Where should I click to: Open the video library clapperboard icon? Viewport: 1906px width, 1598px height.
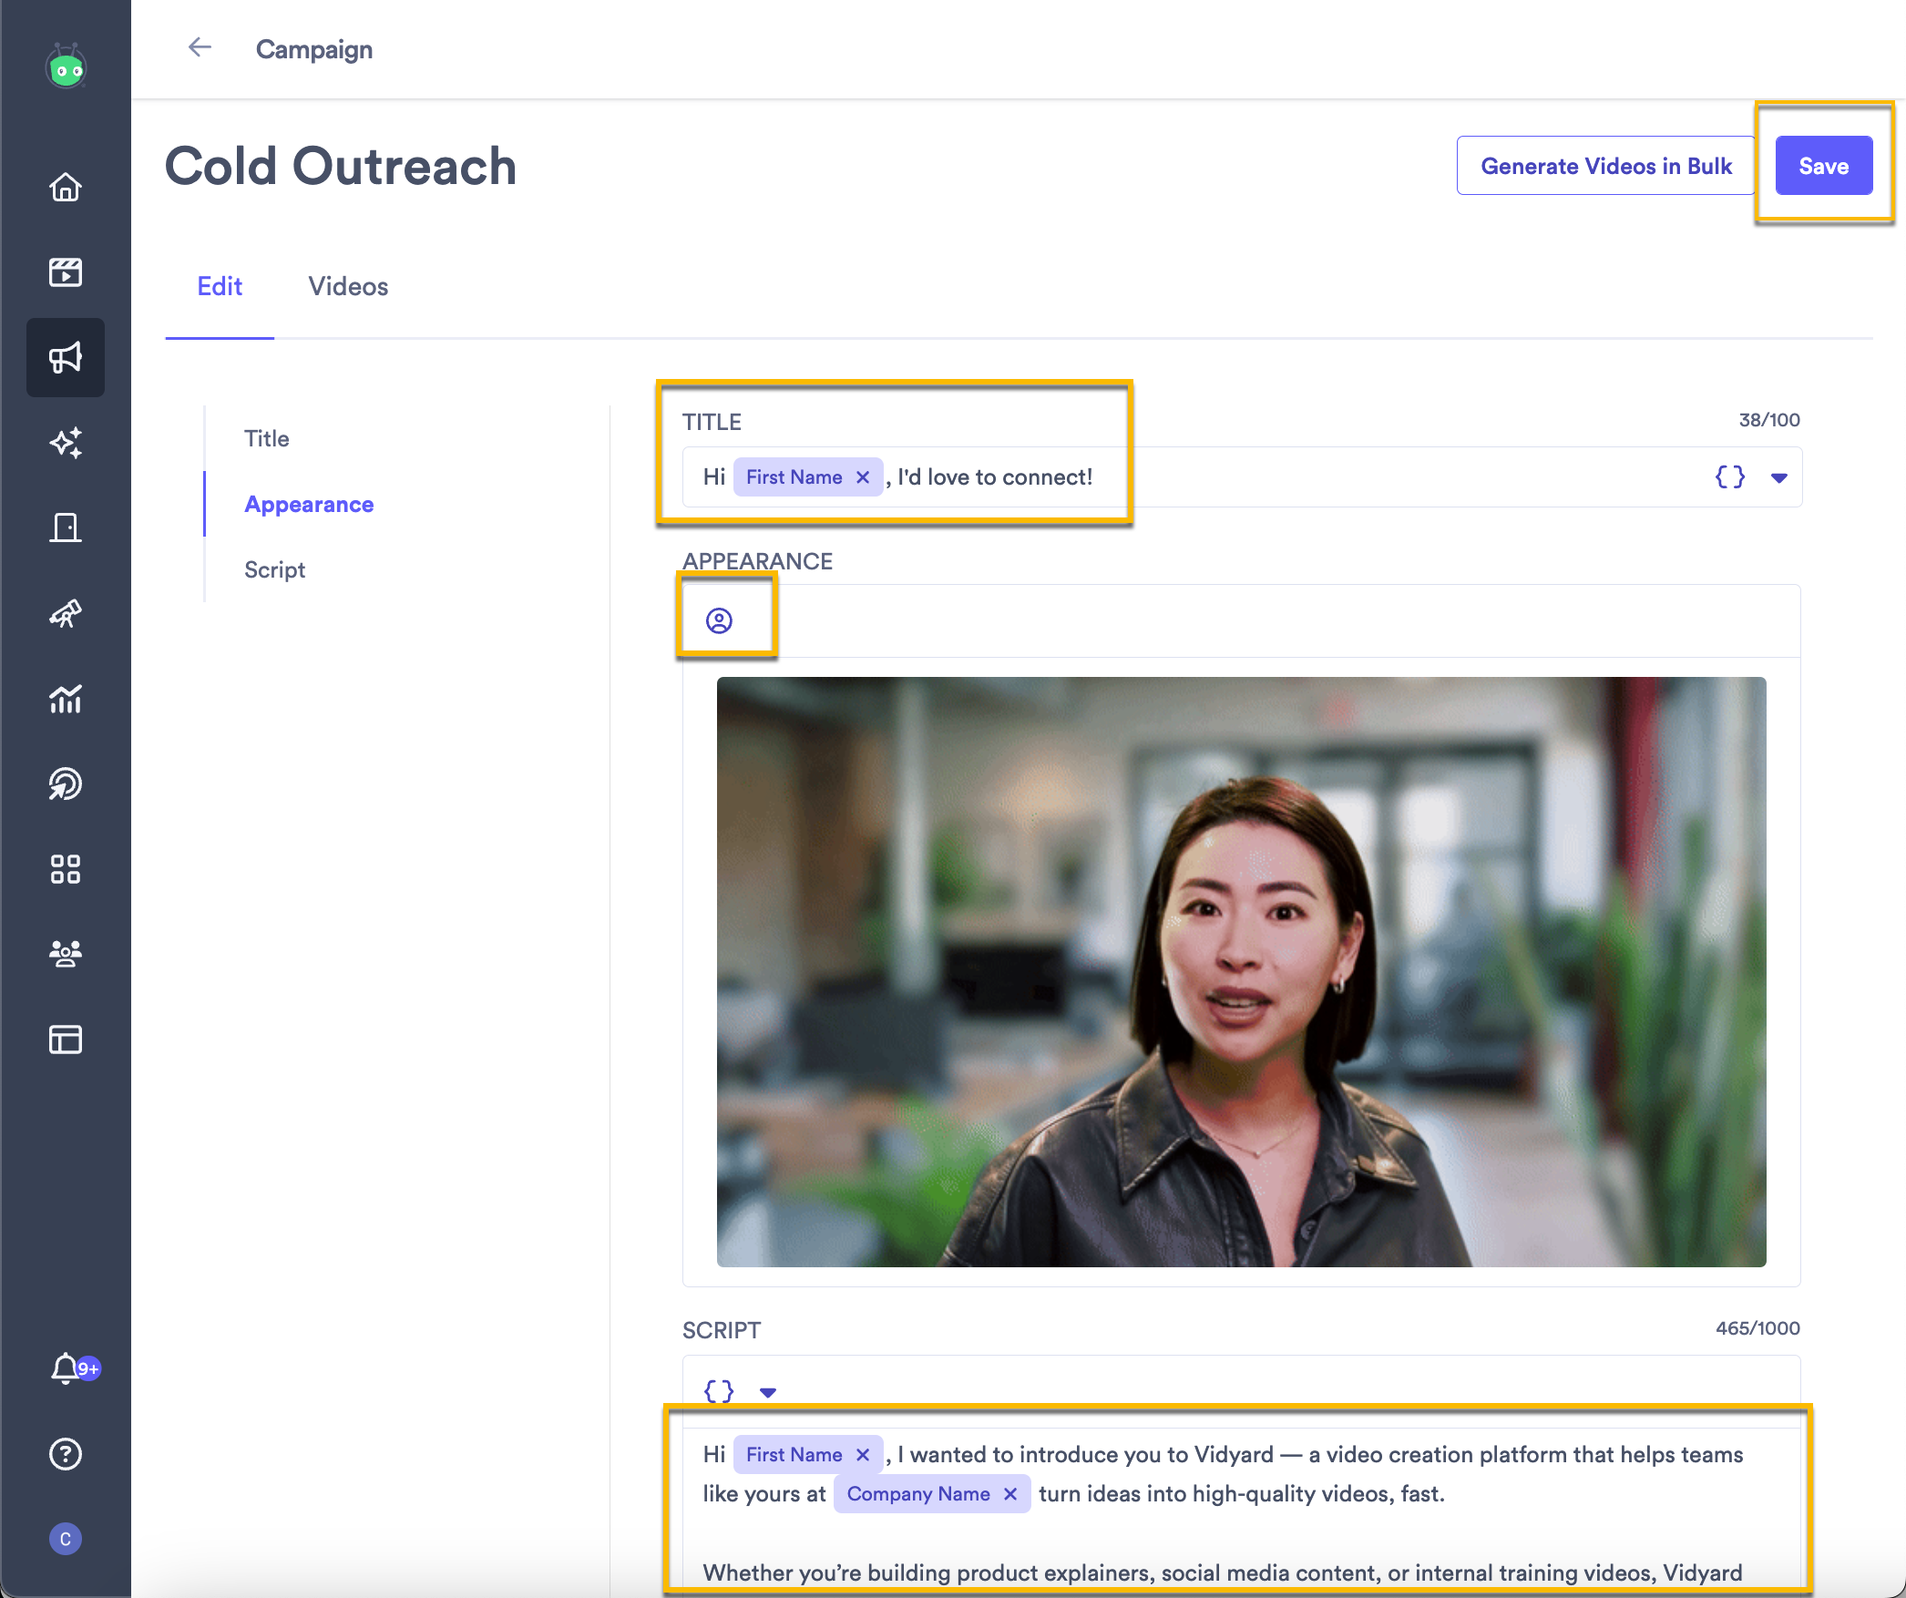click(x=66, y=271)
